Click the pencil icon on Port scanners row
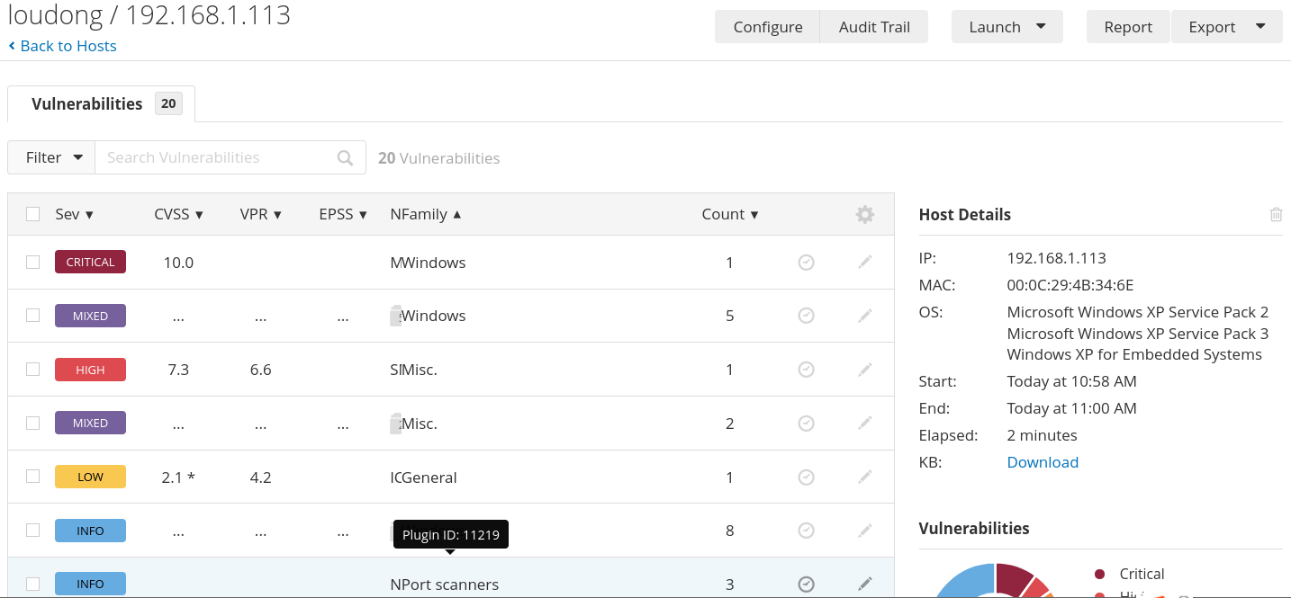 coord(864,585)
